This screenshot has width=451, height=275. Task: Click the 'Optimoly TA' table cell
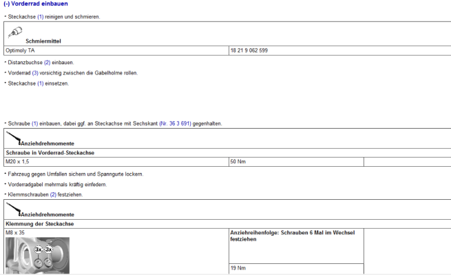coord(116,50)
